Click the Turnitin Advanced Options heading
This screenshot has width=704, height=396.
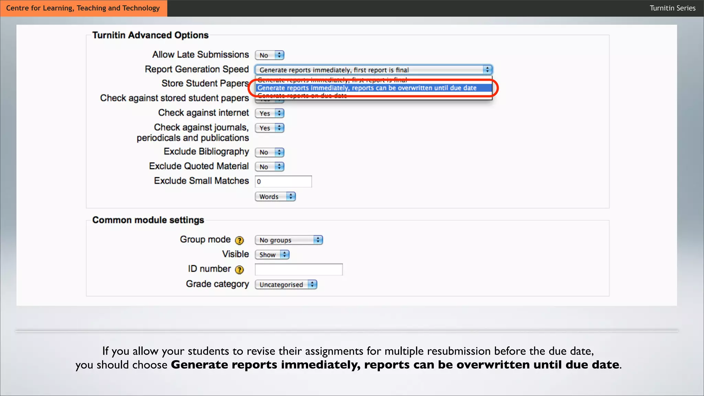pyautogui.click(x=150, y=35)
